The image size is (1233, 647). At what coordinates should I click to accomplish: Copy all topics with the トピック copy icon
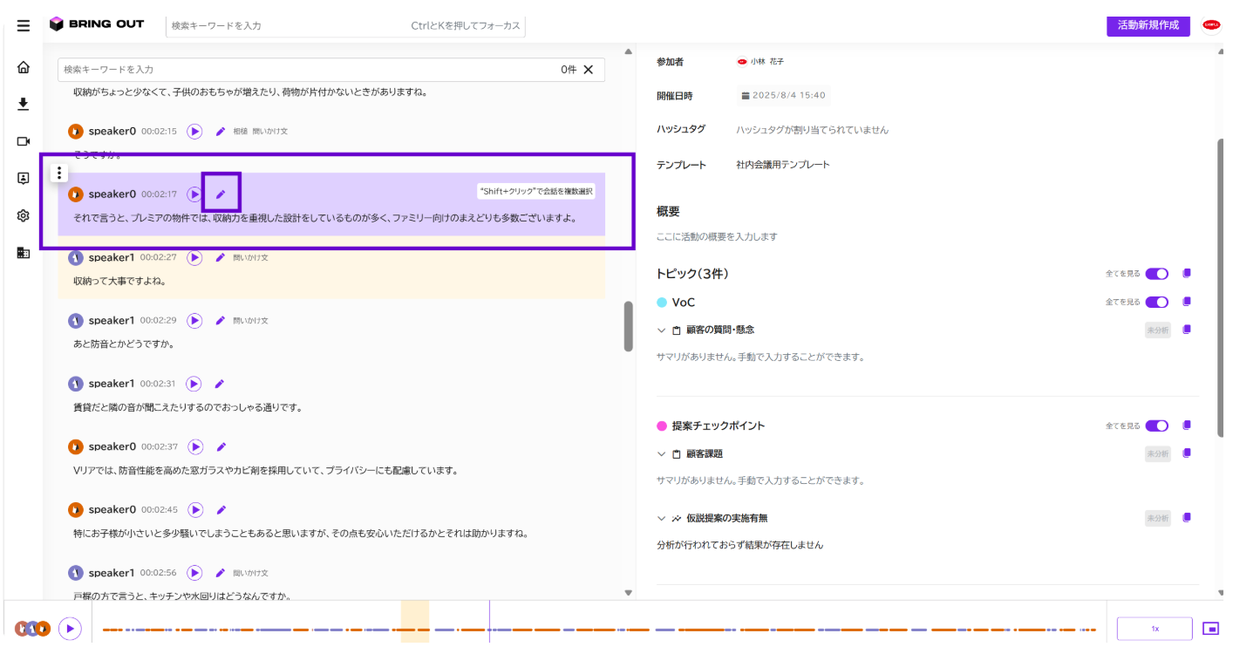pos(1187,274)
